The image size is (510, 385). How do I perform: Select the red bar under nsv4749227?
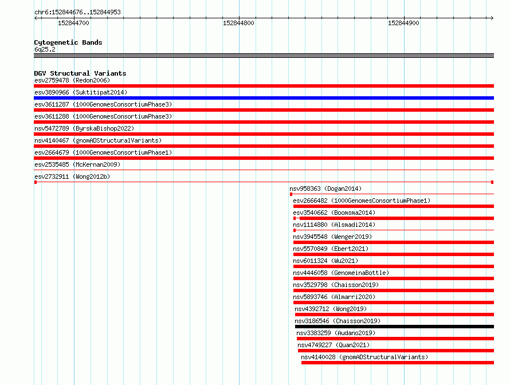pyautogui.click(x=396, y=351)
